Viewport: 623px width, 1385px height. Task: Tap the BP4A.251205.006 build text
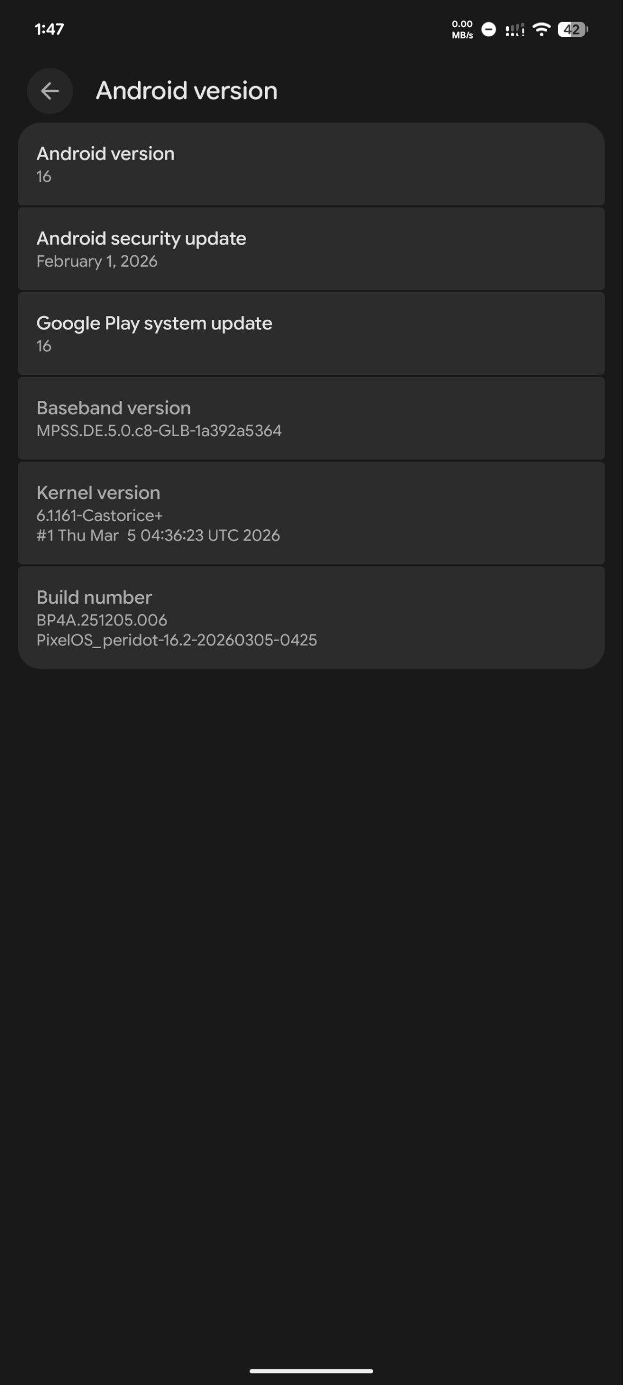coord(102,620)
